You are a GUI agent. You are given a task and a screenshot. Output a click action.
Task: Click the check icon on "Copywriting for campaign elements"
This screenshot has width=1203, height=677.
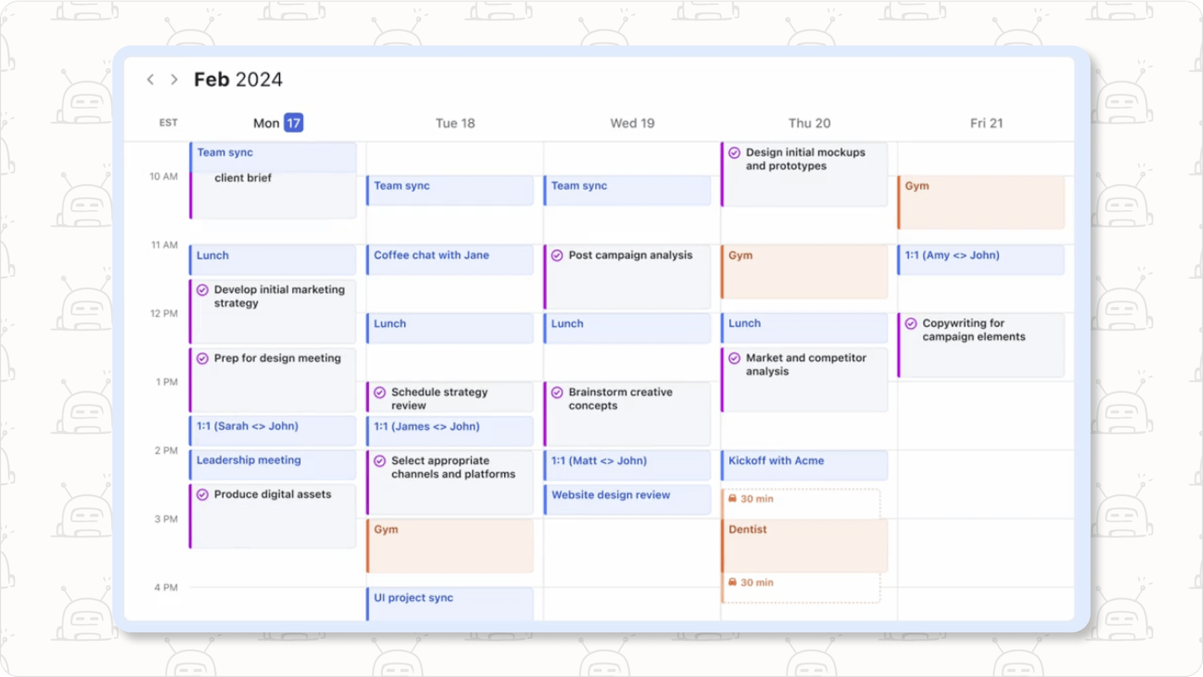click(x=912, y=323)
